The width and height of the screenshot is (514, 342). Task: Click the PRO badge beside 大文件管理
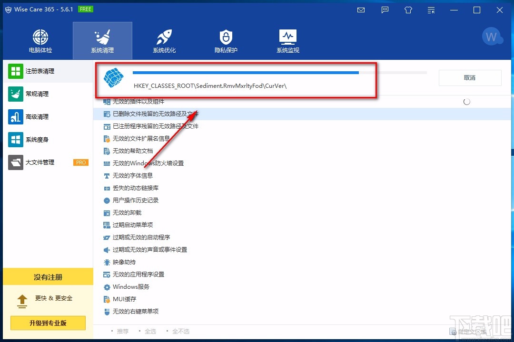pyautogui.click(x=80, y=162)
